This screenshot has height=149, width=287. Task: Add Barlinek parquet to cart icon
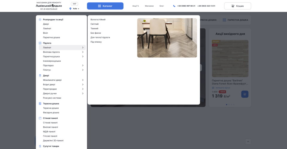tap(245, 94)
